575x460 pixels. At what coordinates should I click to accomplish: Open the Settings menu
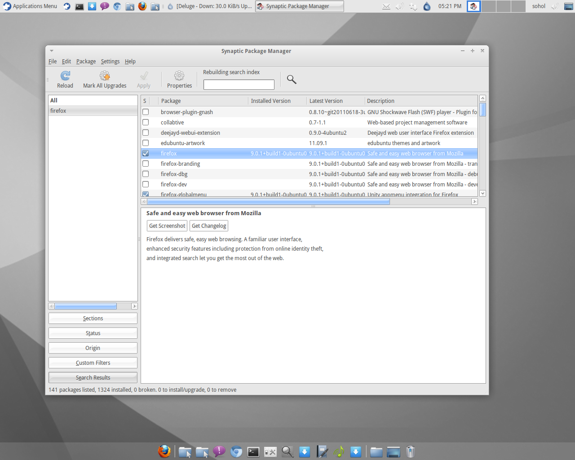pyautogui.click(x=110, y=62)
